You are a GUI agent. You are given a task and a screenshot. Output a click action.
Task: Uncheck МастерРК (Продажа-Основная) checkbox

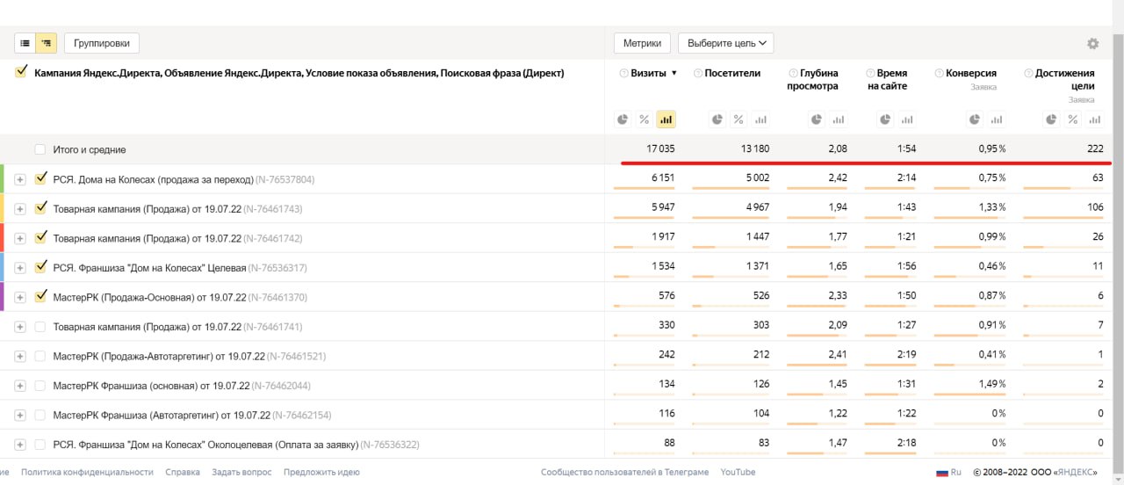coord(40,296)
